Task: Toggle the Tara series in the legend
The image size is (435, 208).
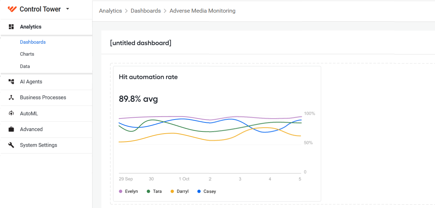Action: click(x=154, y=191)
